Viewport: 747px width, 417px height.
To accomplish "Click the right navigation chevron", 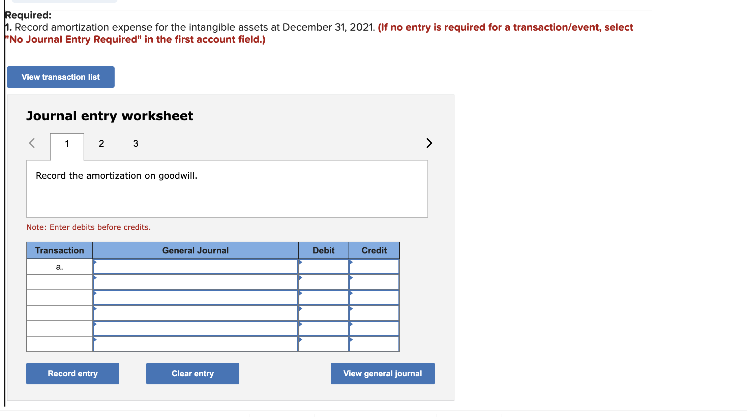I will [429, 143].
